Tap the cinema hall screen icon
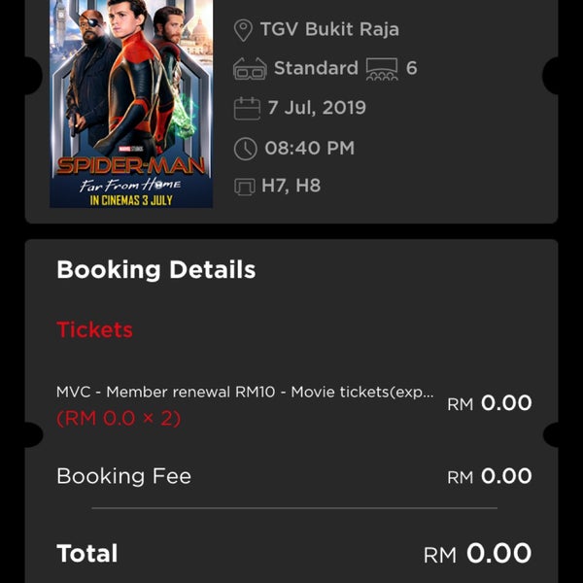This screenshot has height=583, width=583. (x=382, y=69)
